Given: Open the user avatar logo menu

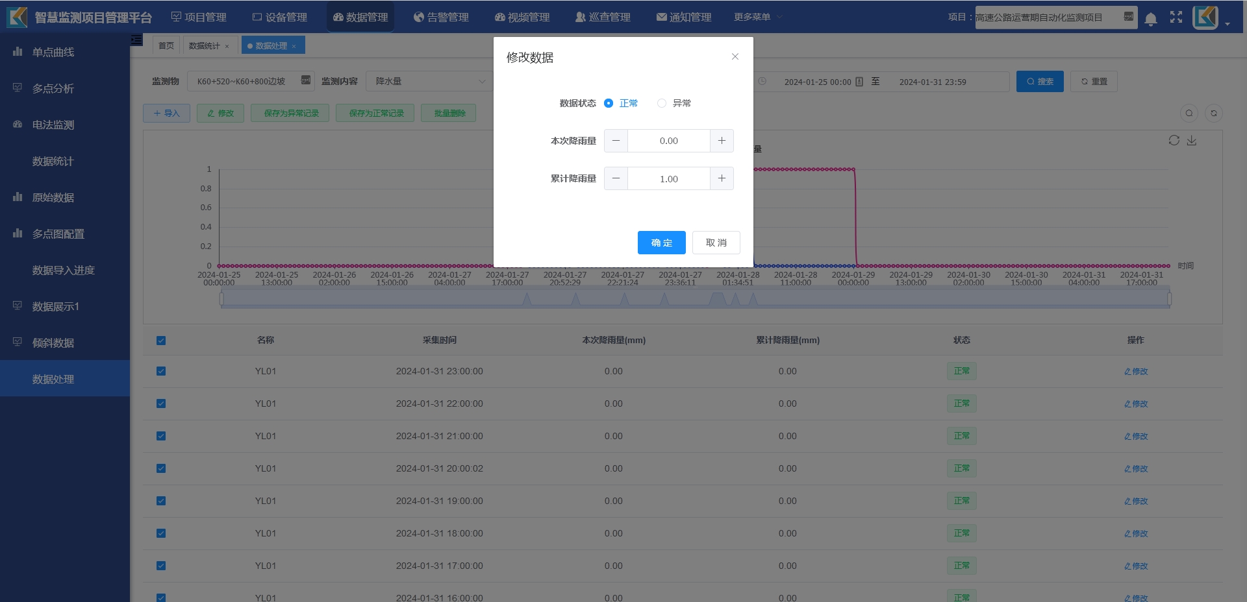Looking at the screenshot, I should pos(1205,18).
